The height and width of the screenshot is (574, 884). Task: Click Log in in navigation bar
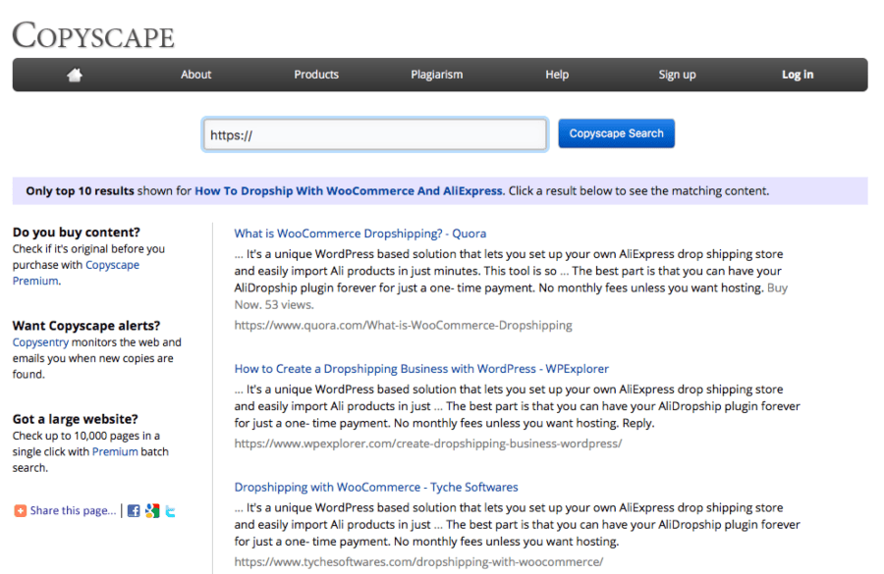pyautogui.click(x=797, y=75)
